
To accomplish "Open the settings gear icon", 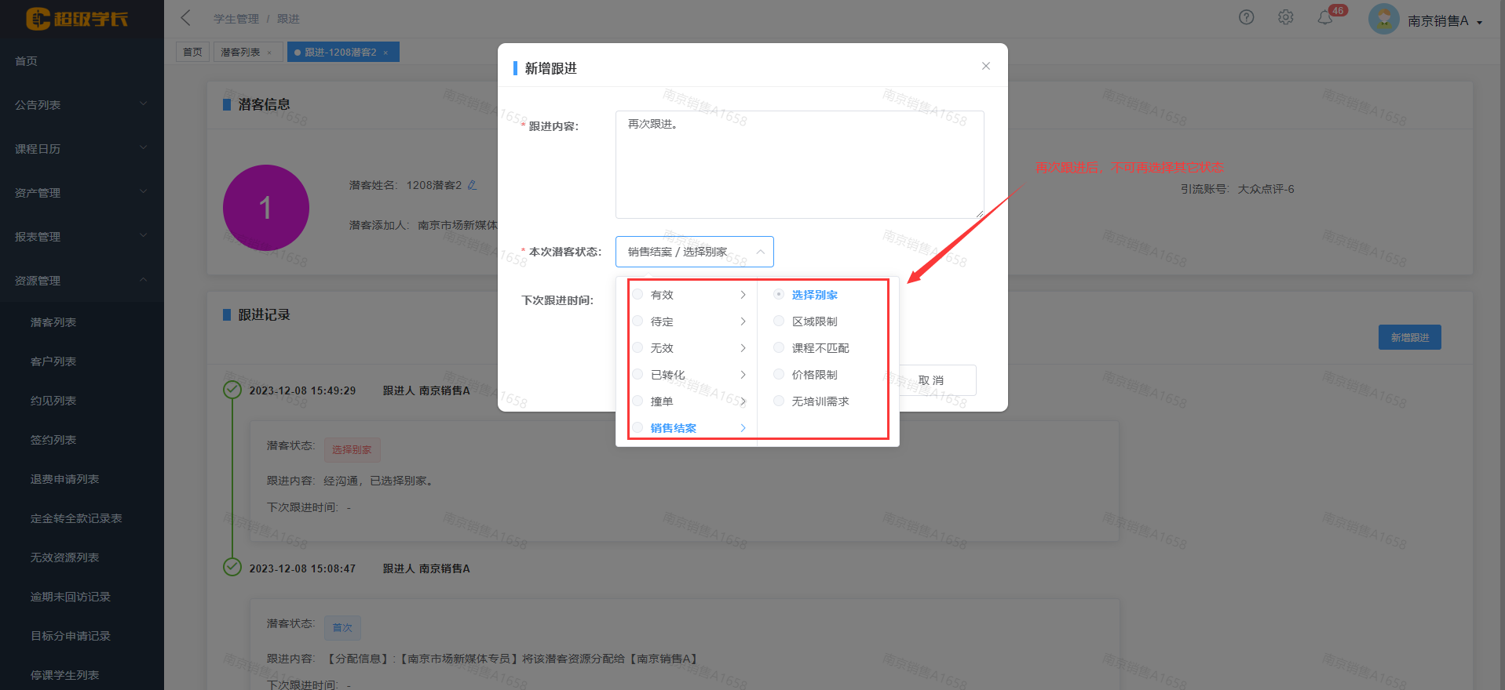I will 1285,17.
